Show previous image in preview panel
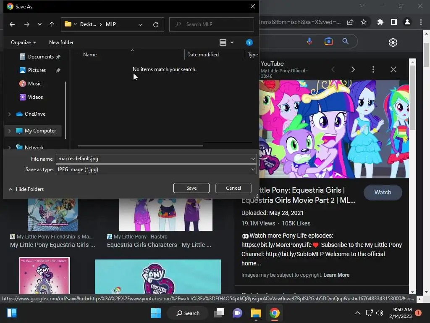Screen dimensions: 430x323 click(333, 69)
